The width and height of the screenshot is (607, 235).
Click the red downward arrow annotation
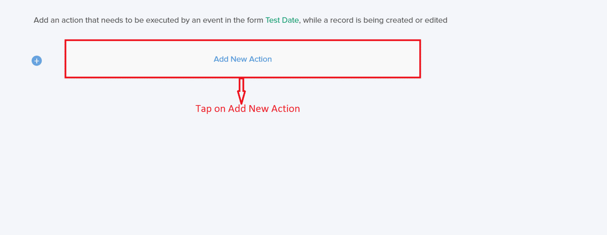click(241, 91)
